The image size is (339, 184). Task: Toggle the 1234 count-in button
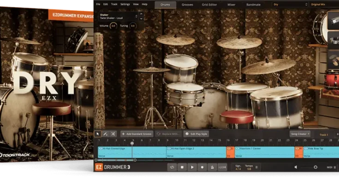[222, 167]
